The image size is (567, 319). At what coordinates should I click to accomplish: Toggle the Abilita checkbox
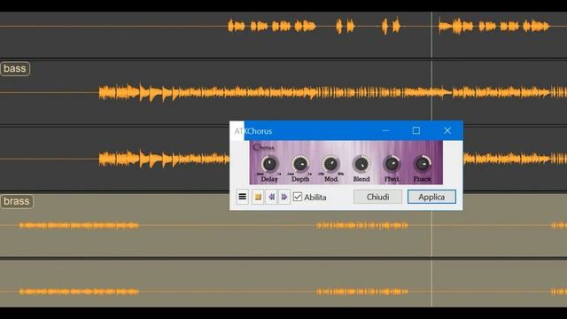298,197
